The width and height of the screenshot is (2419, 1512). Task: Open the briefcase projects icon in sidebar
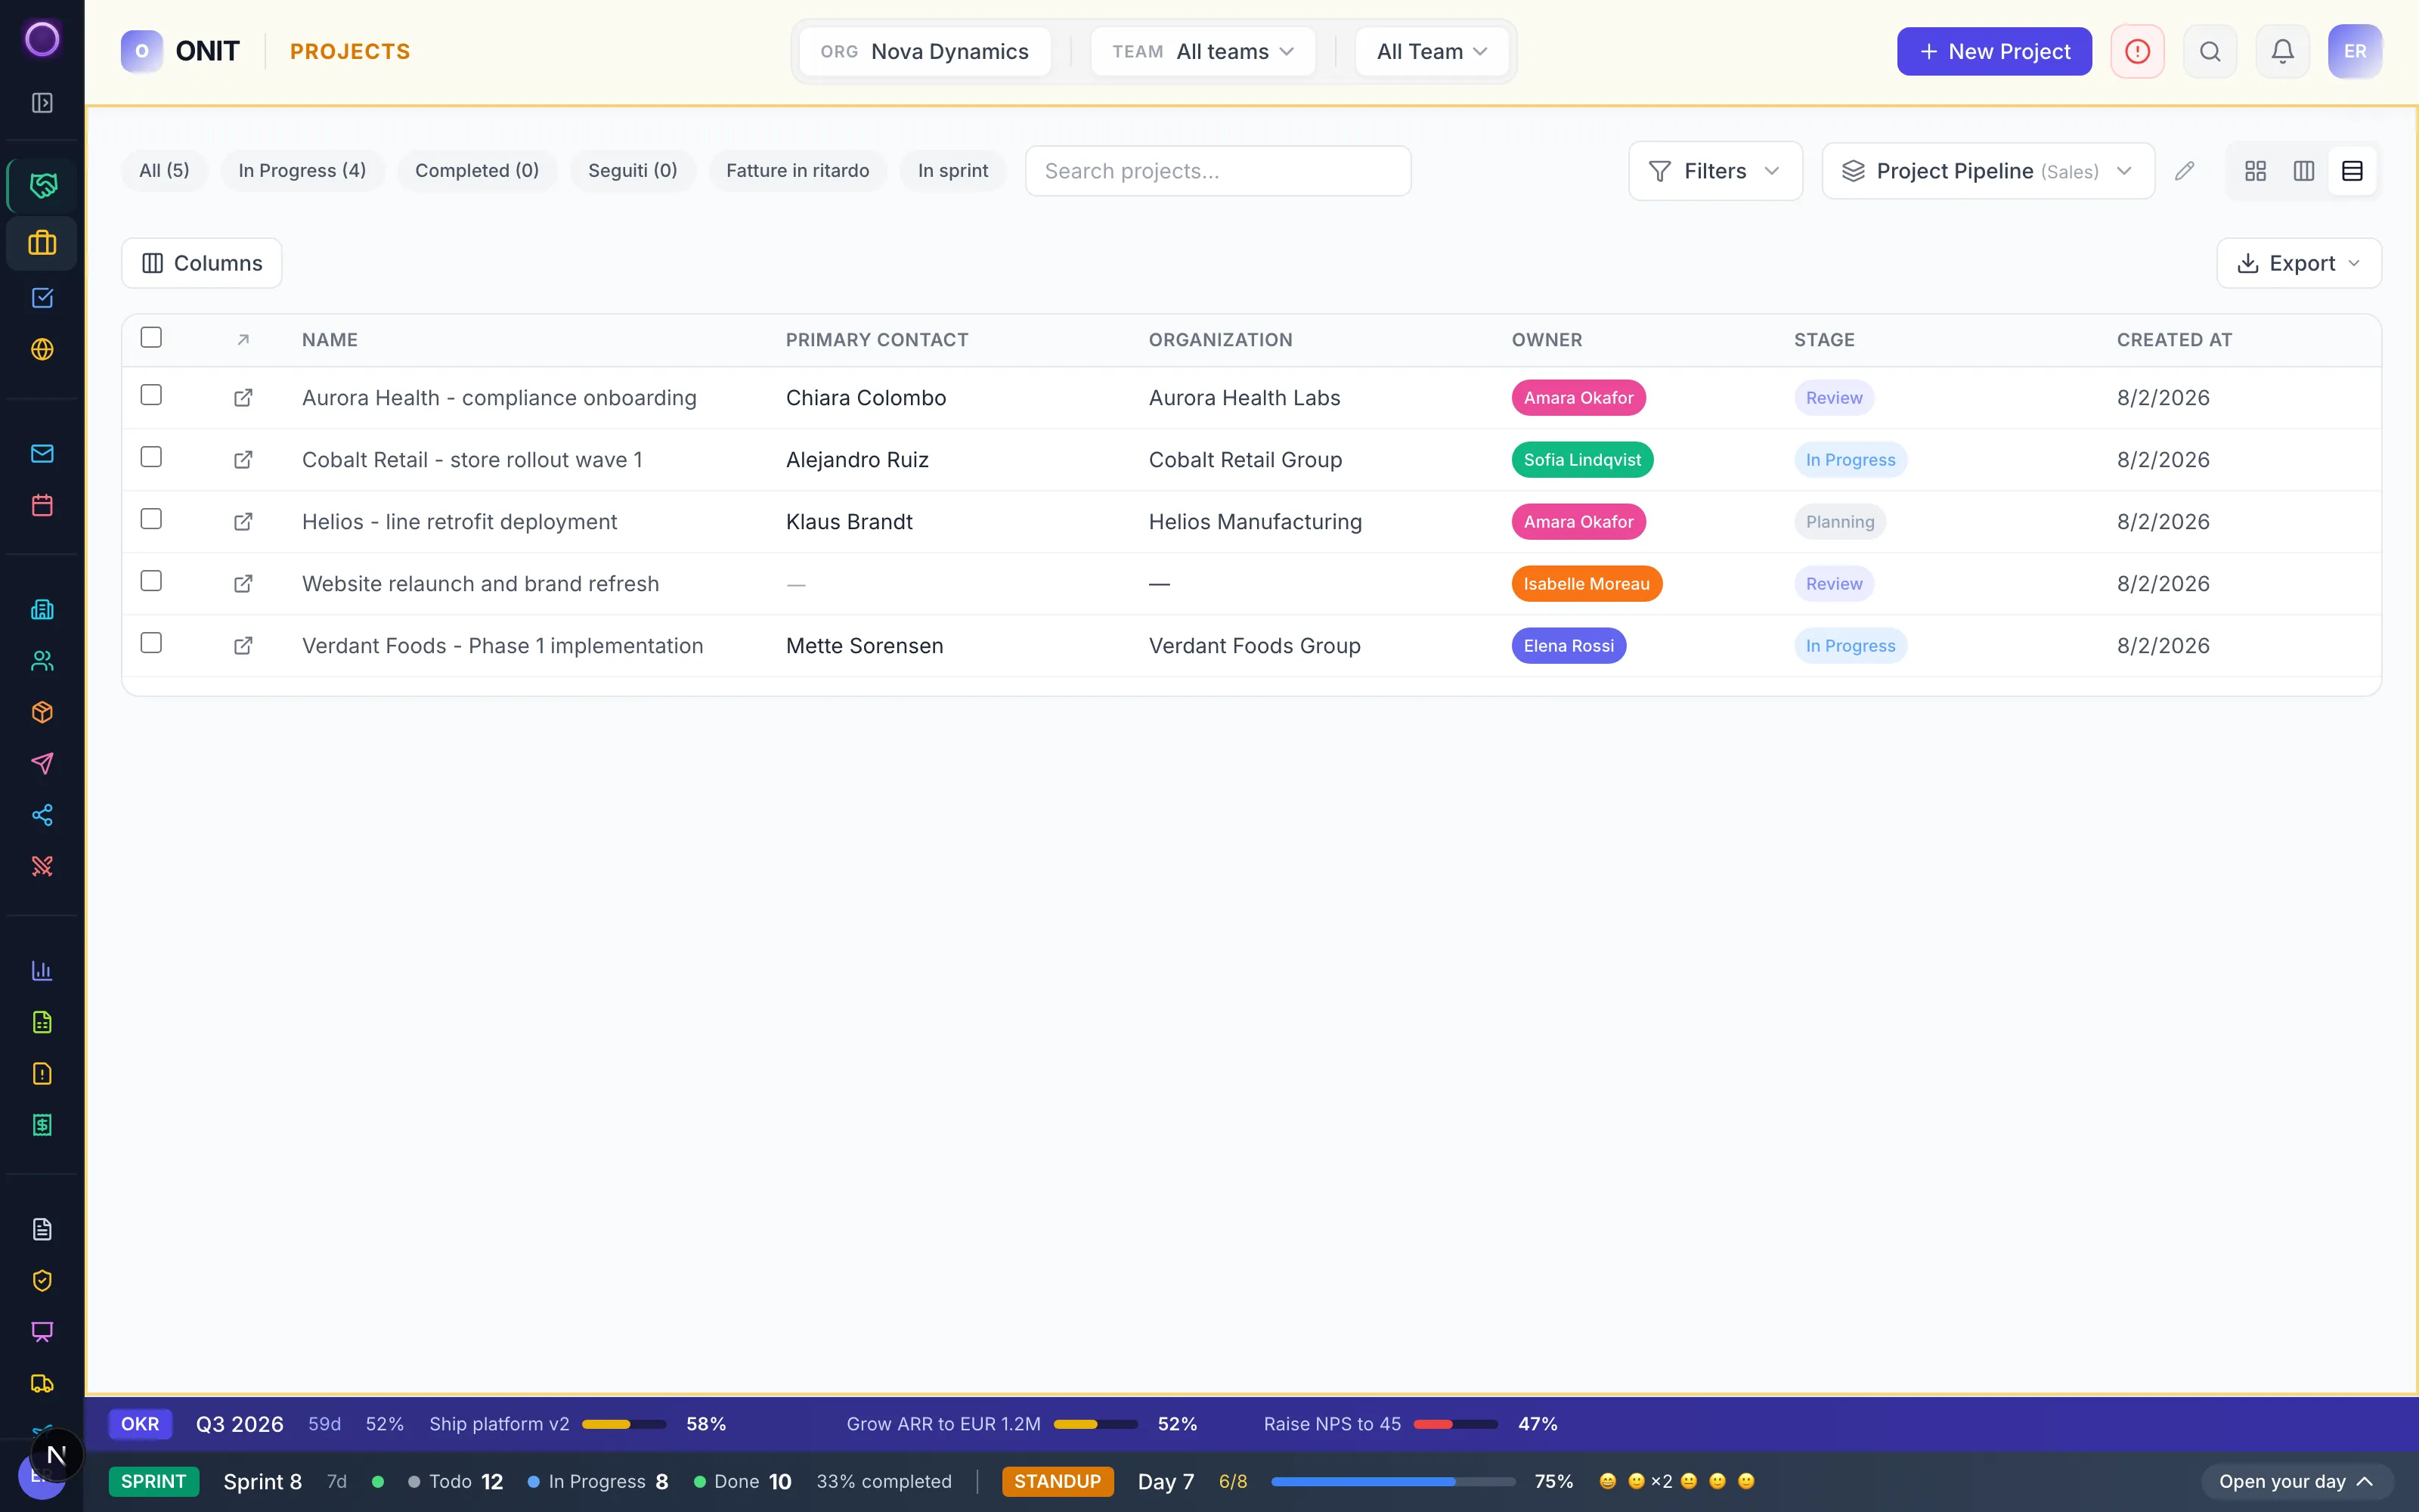pyautogui.click(x=42, y=243)
